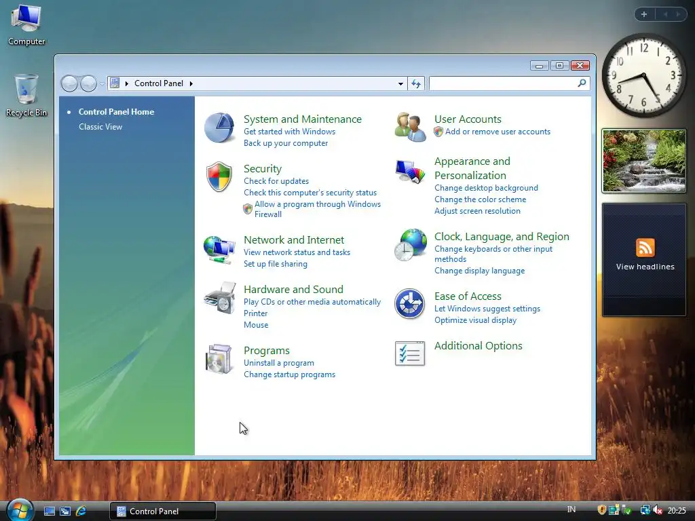Click Adjust screen resolution
Viewport: 695px width, 521px height.
(477, 211)
